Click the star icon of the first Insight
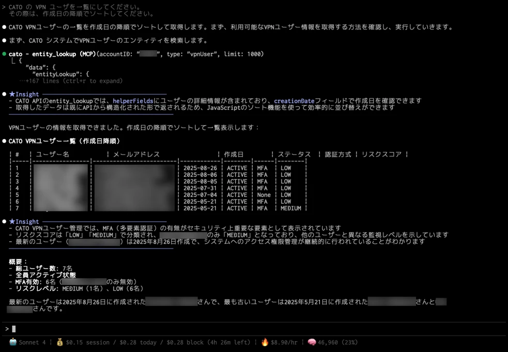Screen dimensions: 508x352 coord(12,94)
